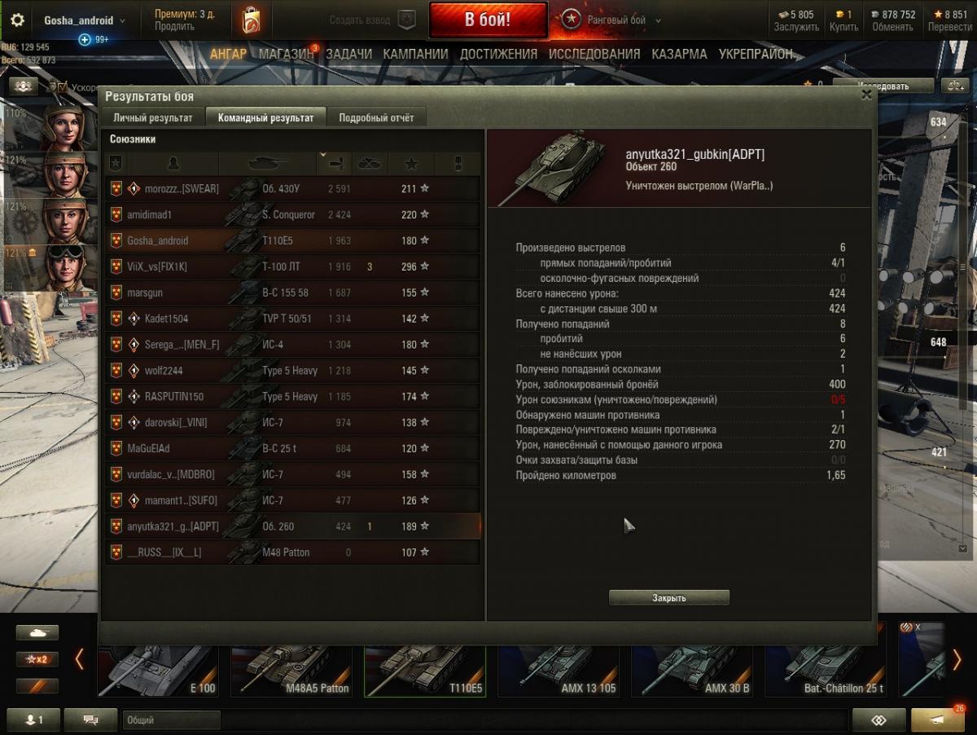Viewport: 977px width, 735px height.
Task: Click the Закрыть button
Action: (669, 597)
